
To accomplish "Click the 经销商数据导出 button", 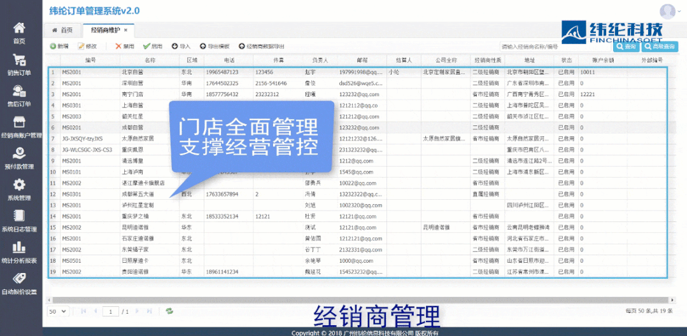I will pos(262,46).
